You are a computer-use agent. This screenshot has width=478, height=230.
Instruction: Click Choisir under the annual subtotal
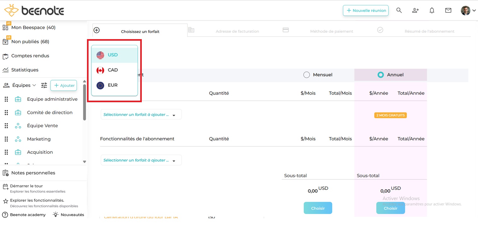390,208
